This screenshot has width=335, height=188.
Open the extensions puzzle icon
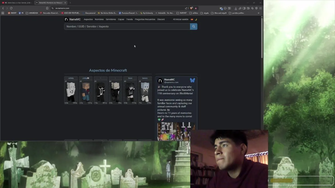[225, 8]
